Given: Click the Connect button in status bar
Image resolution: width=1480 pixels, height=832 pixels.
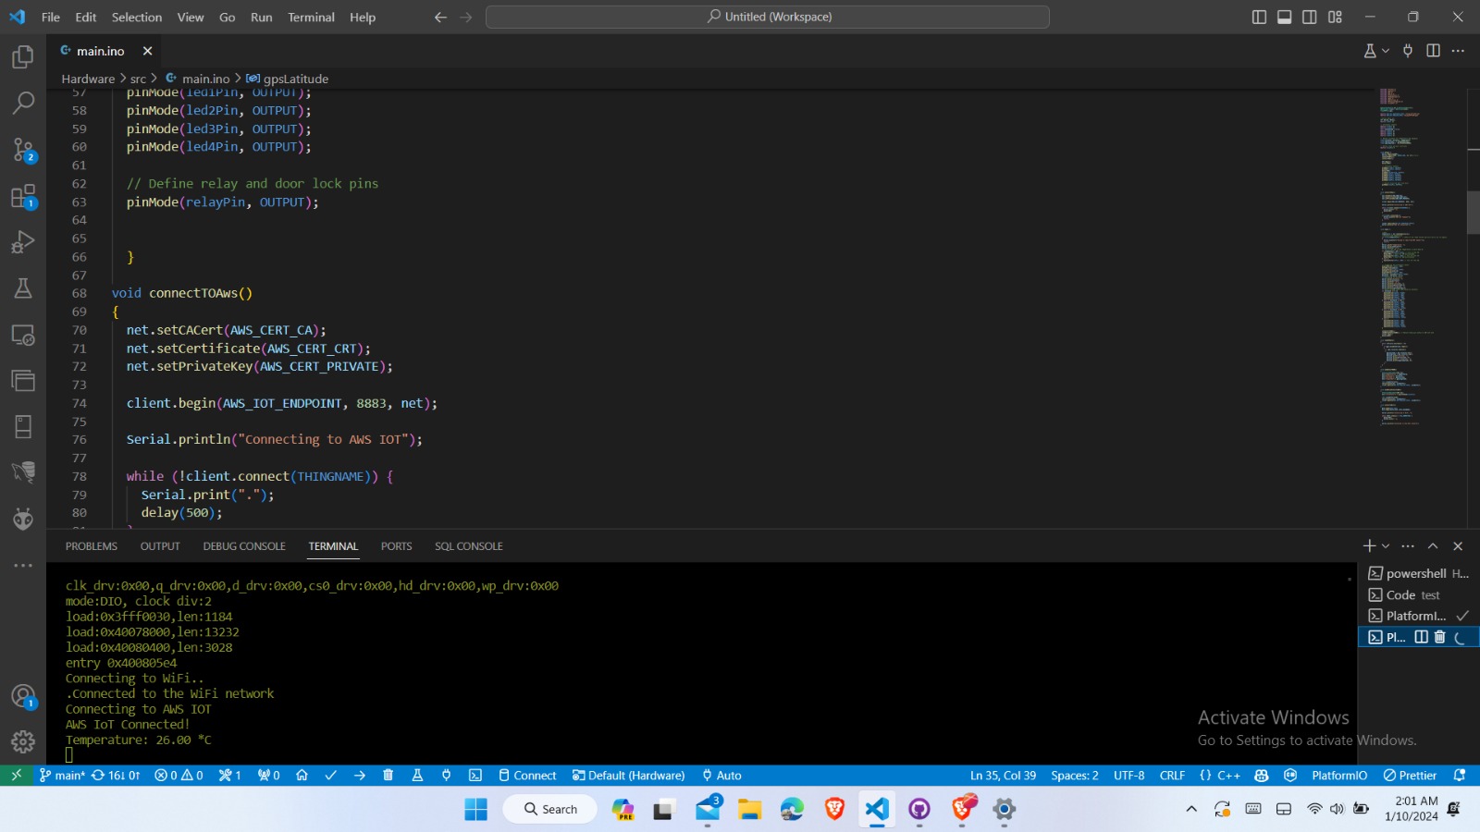Looking at the screenshot, I should pos(527,776).
